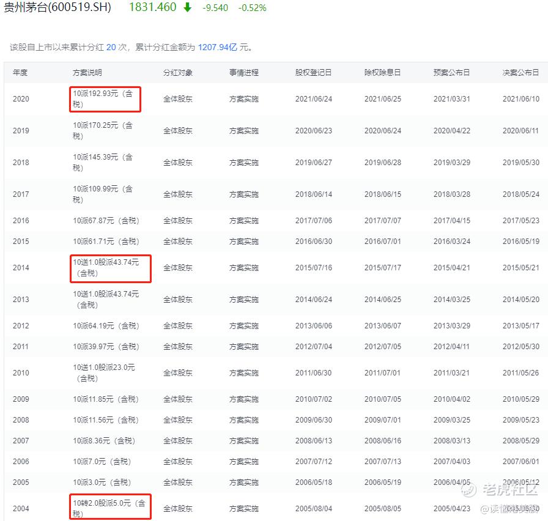Click the 预案公布日 column header

click(451, 73)
